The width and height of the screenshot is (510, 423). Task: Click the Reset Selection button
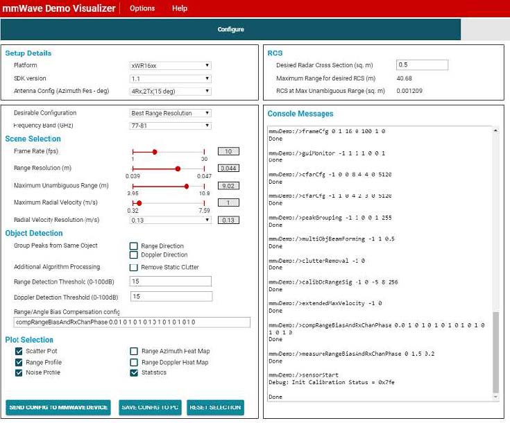point(215,407)
